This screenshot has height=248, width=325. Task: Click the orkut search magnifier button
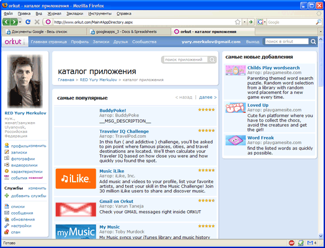313,42
